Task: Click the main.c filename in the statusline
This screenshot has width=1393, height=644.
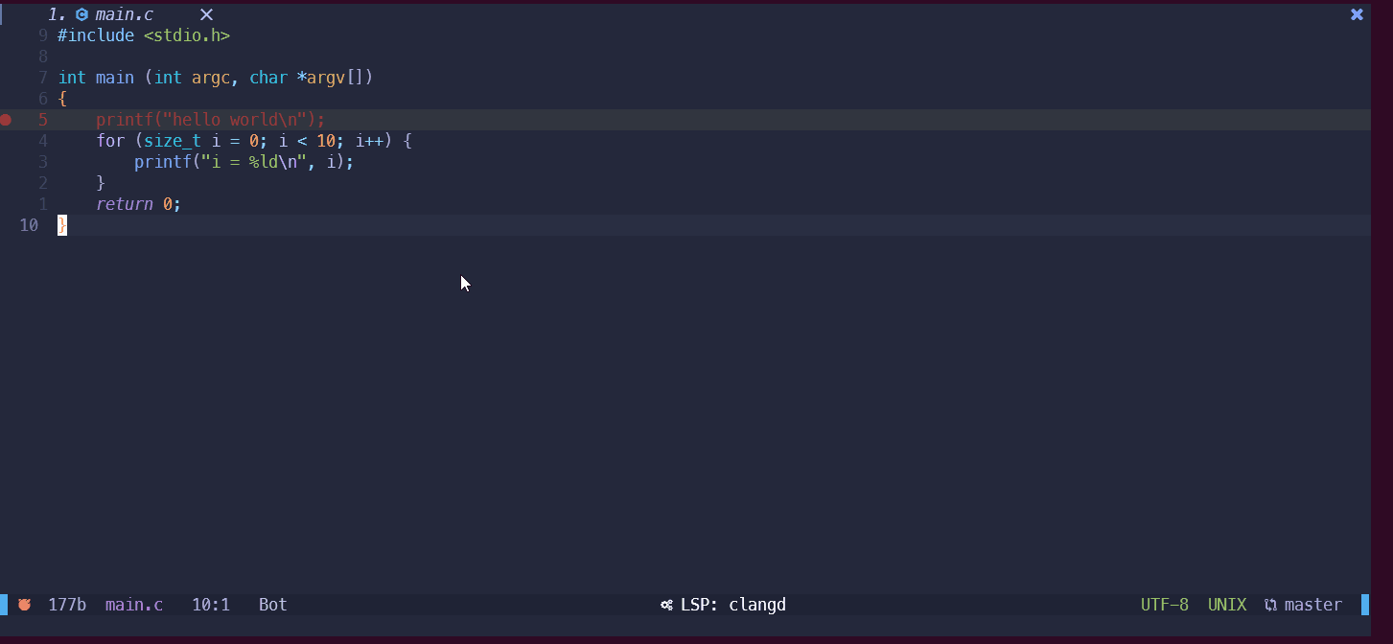Action: tap(134, 605)
